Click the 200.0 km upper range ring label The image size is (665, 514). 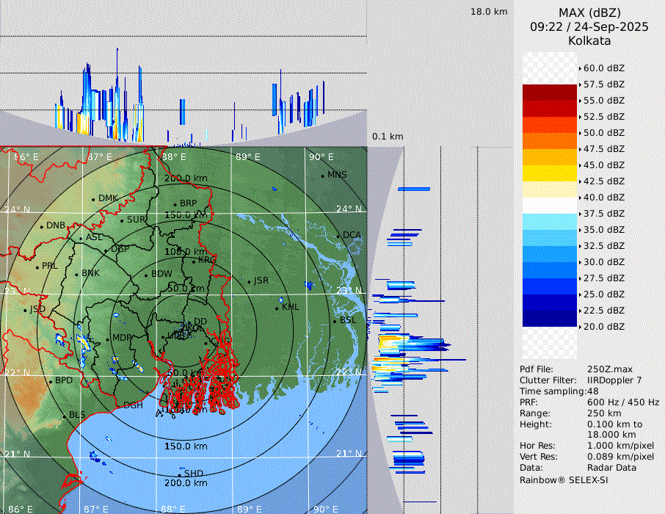click(x=186, y=178)
